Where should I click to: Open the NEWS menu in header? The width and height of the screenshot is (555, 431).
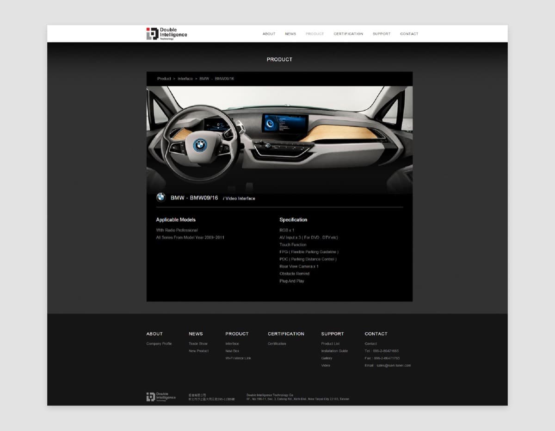pyautogui.click(x=290, y=34)
